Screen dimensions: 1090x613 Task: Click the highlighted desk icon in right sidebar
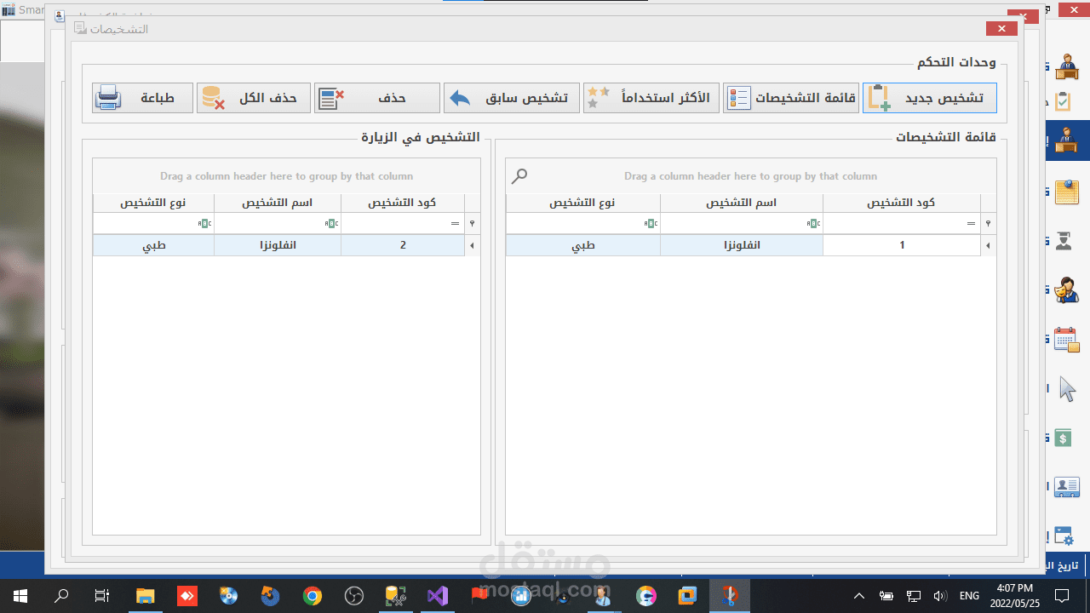coord(1066,140)
